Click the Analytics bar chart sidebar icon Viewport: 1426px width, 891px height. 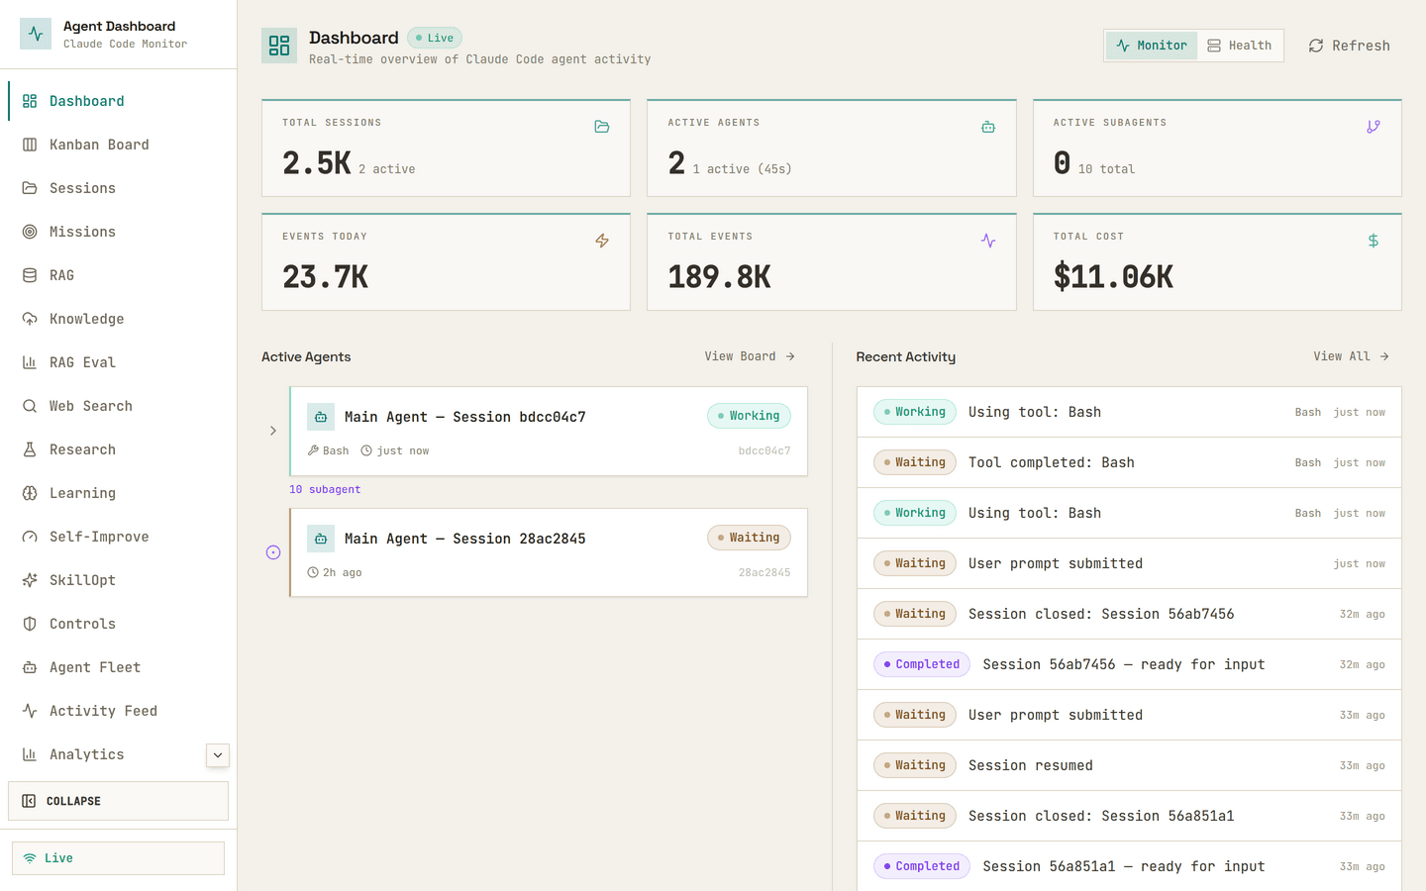coord(30,754)
